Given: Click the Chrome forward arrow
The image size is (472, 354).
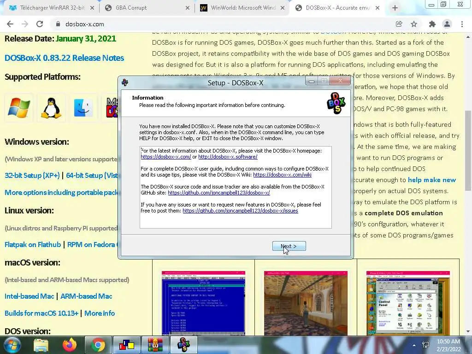Looking at the screenshot, I should click(25, 24).
